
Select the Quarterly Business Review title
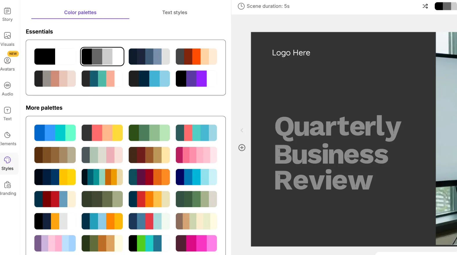click(338, 153)
